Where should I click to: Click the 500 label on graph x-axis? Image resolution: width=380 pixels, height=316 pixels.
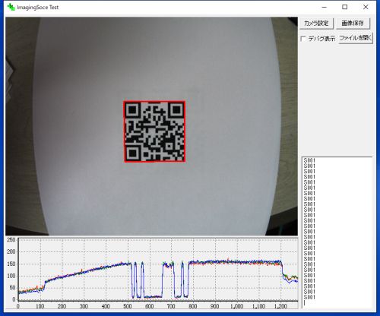coord(128,306)
